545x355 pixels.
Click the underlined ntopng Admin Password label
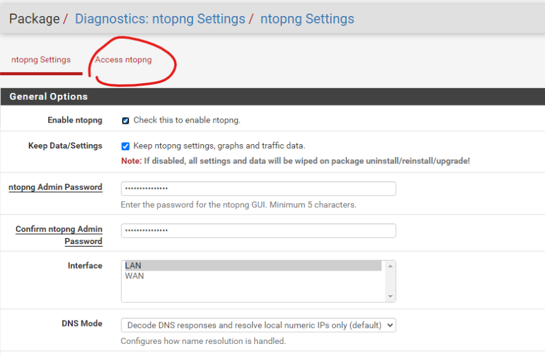[56, 187]
